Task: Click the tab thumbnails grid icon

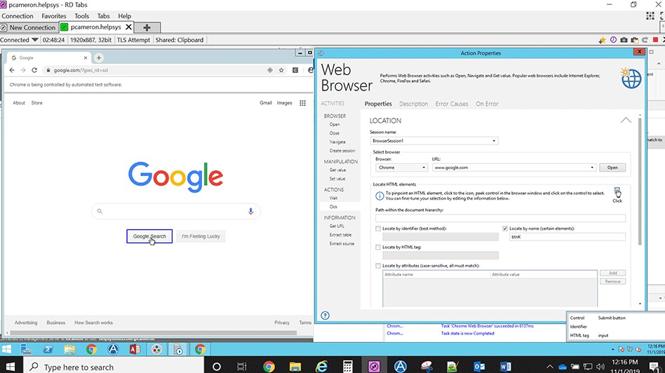Action: [x=650, y=16]
